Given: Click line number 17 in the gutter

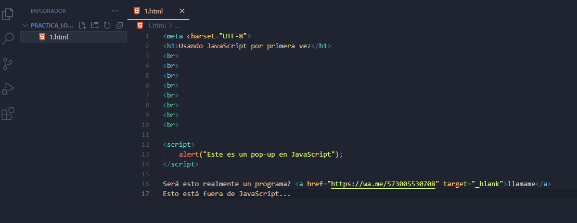Looking at the screenshot, I should 145,194.
